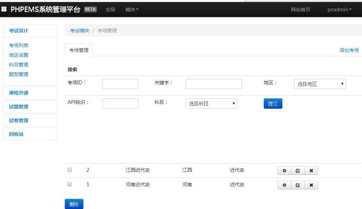Switch to the 考场管理 tab
This screenshot has height=209, width=362.
[79, 50]
